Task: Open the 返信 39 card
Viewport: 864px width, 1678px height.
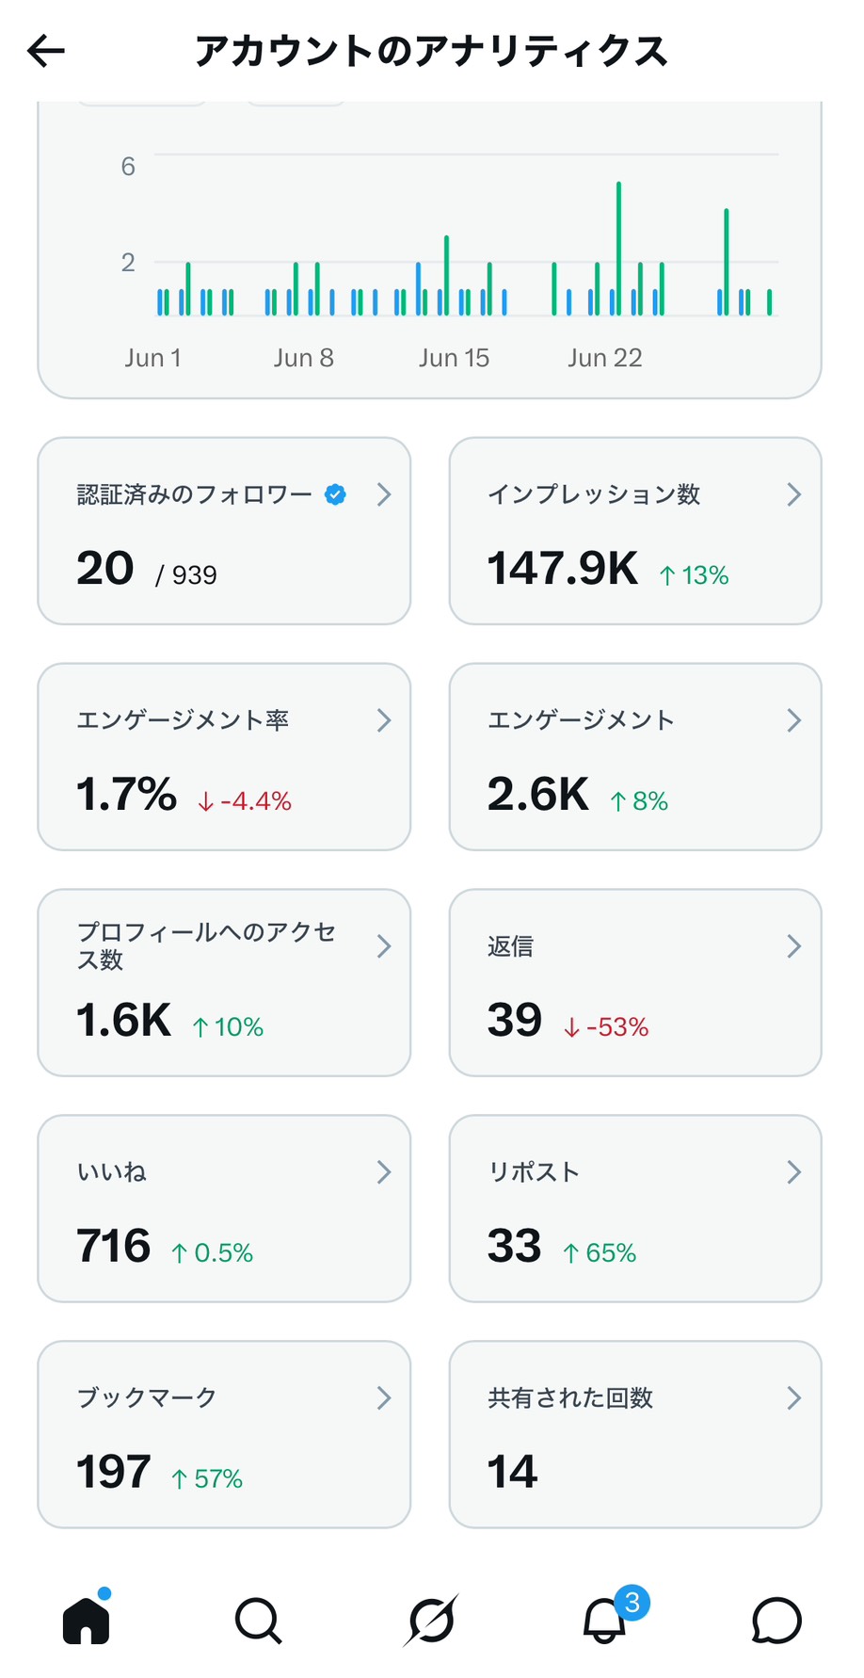Action: [x=635, y=983]
